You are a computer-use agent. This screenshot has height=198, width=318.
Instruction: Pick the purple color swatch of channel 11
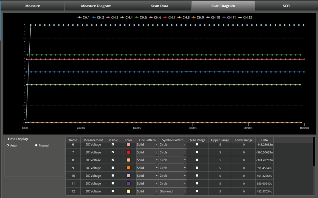pyautogui.click(x=128, y=184)
